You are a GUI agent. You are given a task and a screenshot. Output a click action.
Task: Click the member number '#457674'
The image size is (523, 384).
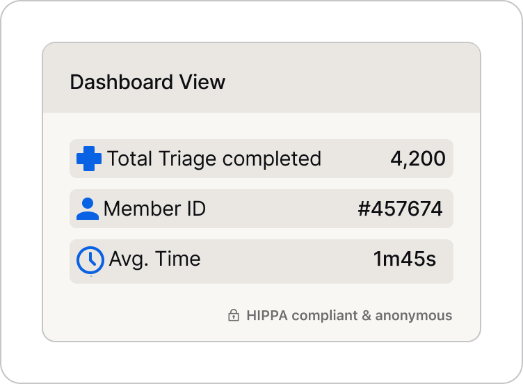click(400, 209)
